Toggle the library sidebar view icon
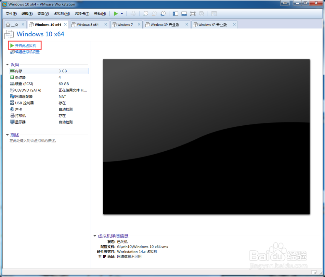This screenshot has height=277, width=325. click(175, 14)
